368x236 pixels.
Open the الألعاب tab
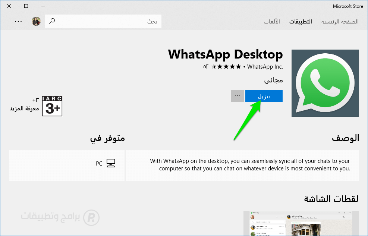pos(272,22)
